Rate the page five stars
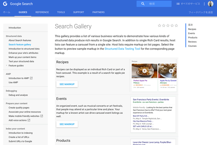This screenshot has height=145, width=217. 176,25
